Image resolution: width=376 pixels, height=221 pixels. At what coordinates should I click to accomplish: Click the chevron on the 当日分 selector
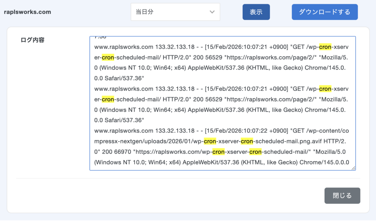(x=212, y=12)
